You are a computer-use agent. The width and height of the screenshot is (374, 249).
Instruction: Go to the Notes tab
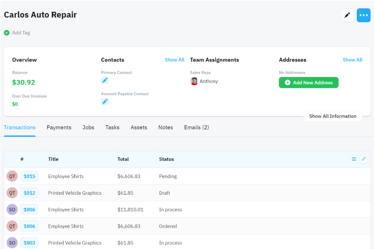[x=166, y=127]
